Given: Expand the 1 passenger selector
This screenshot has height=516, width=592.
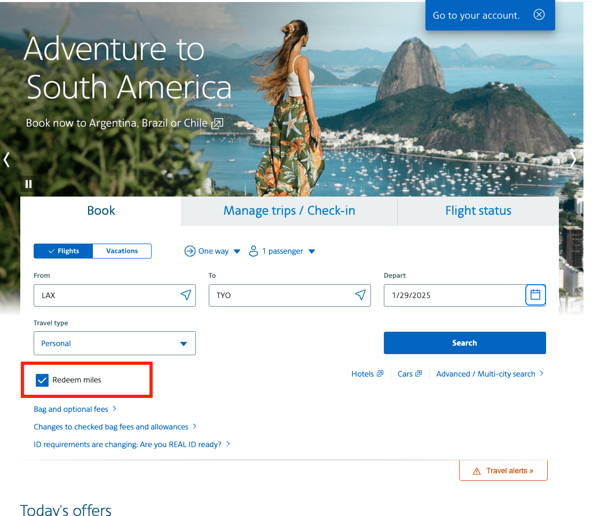Looking at the screenshot, I should (282, 251).
